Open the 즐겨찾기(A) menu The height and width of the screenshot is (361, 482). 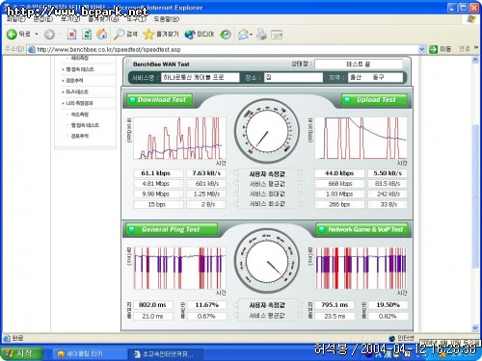click(103, 19)
